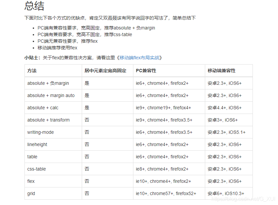
Task: Select the absolute + transform cell
Action: [x=48, y=120]
